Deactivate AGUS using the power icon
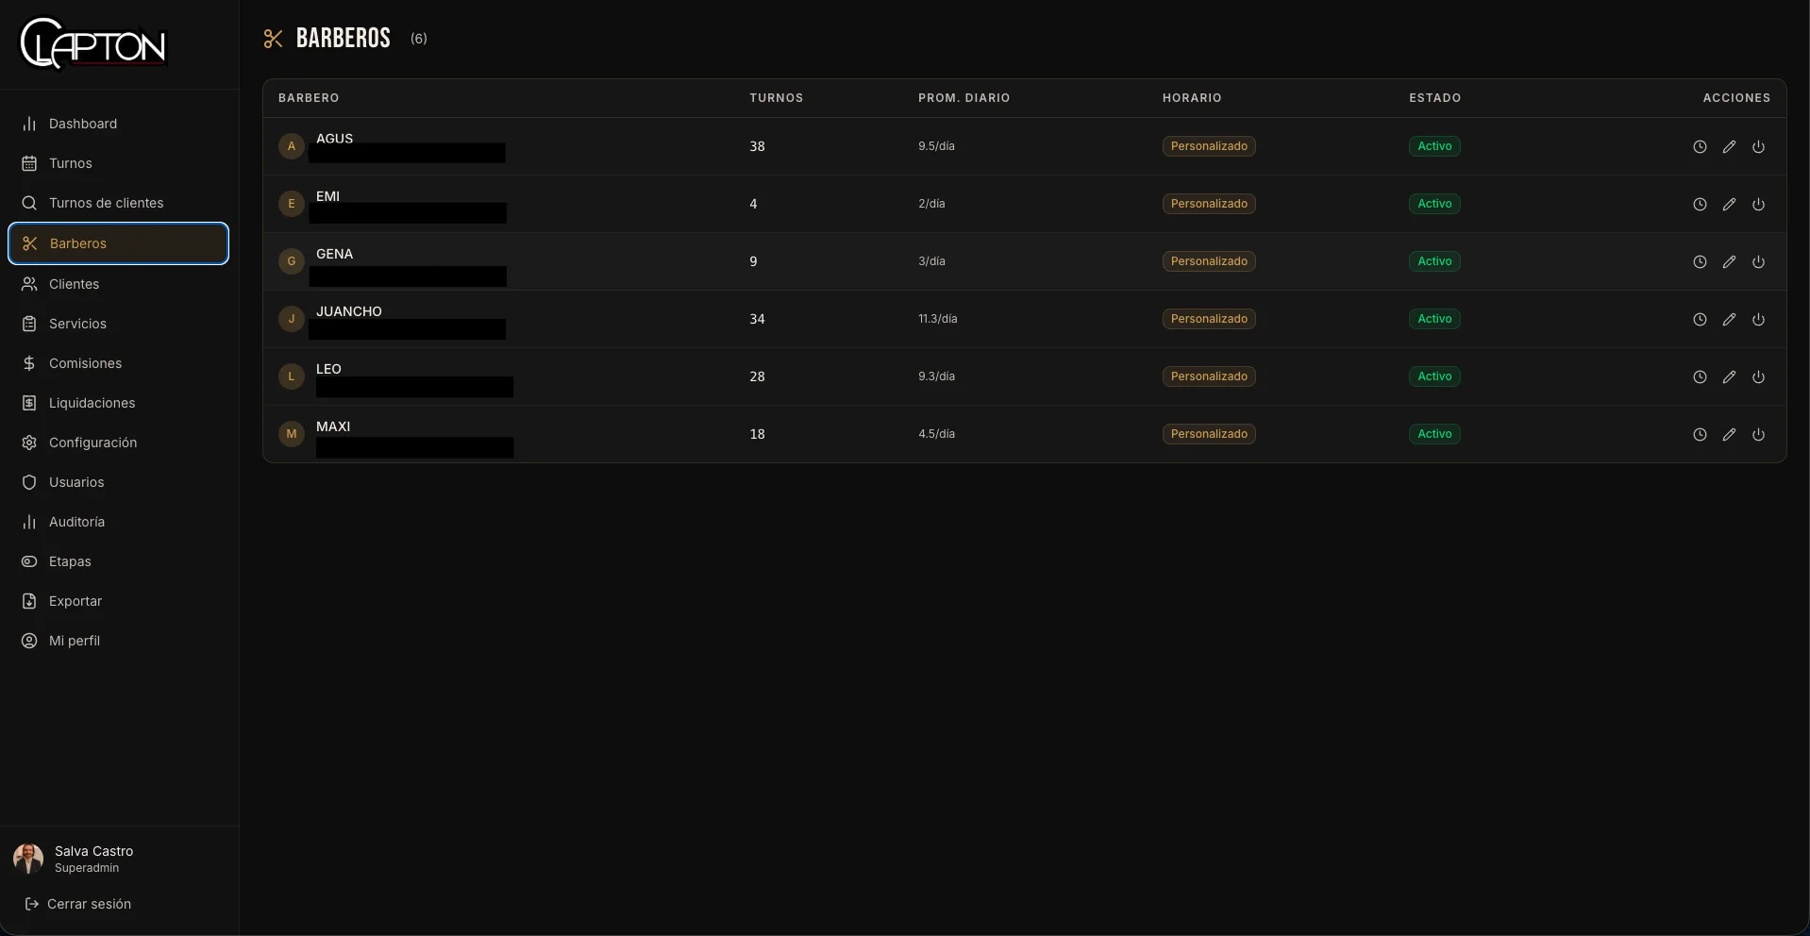 click(1758, 147)
